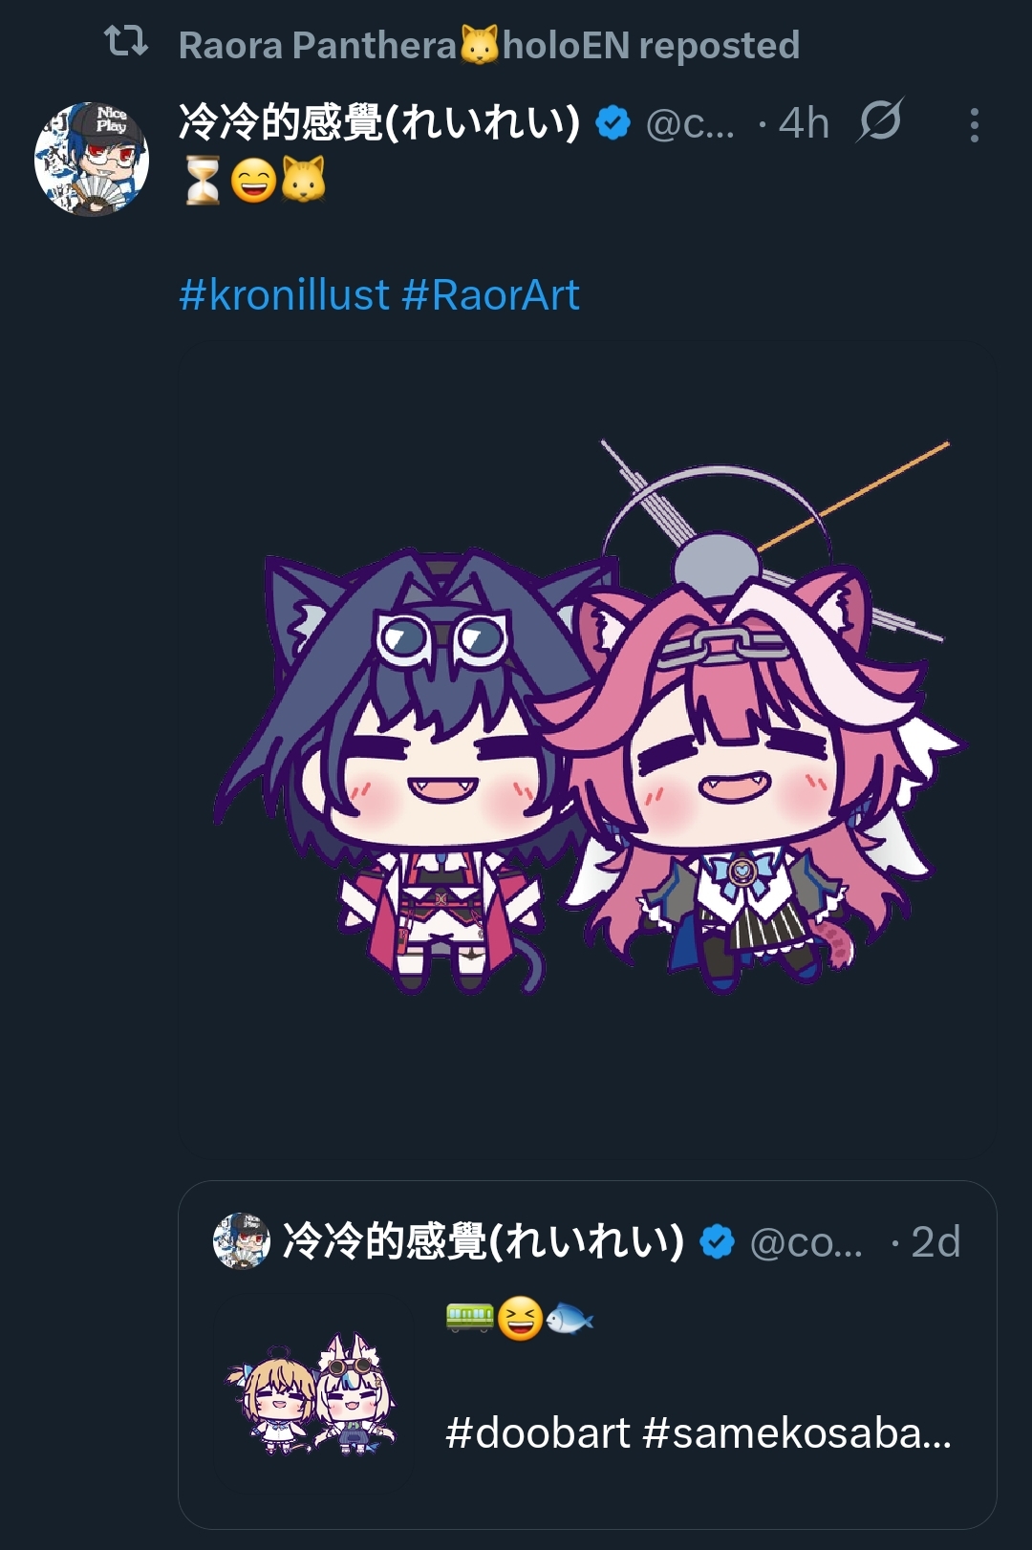Tap the blue verified badge on main post
The height and width of the screenshot is (1550, 1032).
[x=613, y=122]
